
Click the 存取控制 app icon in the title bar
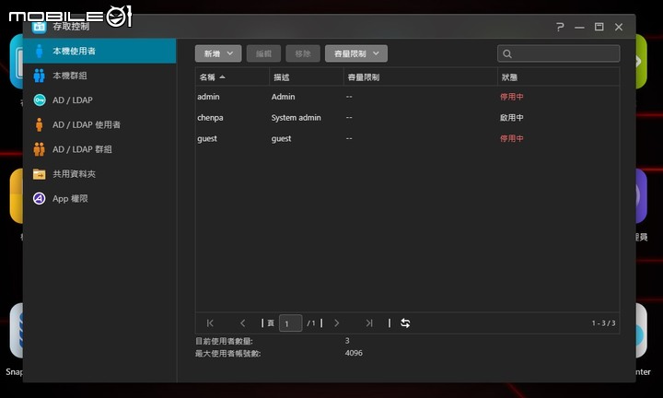coord(40,27)
